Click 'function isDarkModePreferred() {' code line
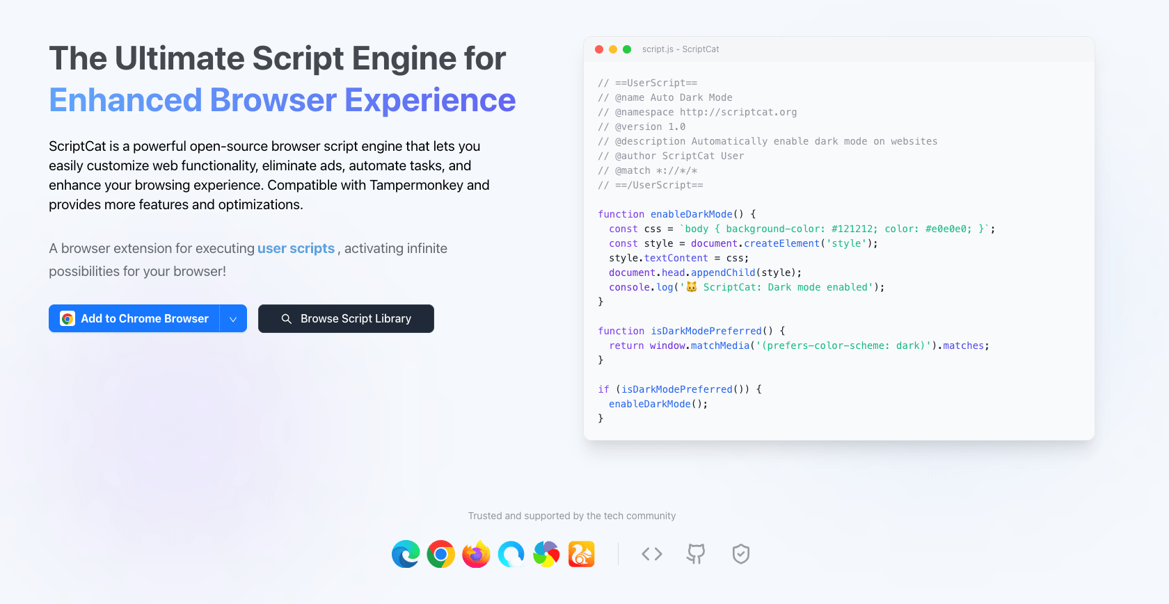 (692, 331)
